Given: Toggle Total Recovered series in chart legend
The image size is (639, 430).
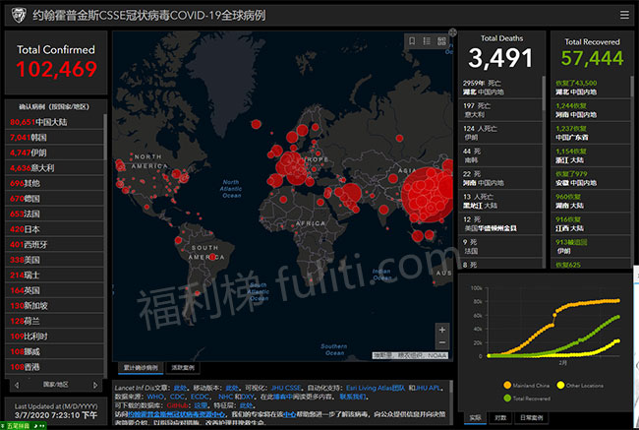Looking at the screenshot, I should 508,398.
